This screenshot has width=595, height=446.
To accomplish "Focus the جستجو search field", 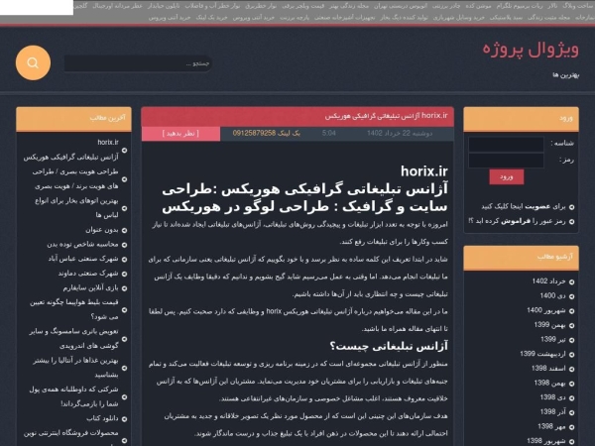I will 138,63.
